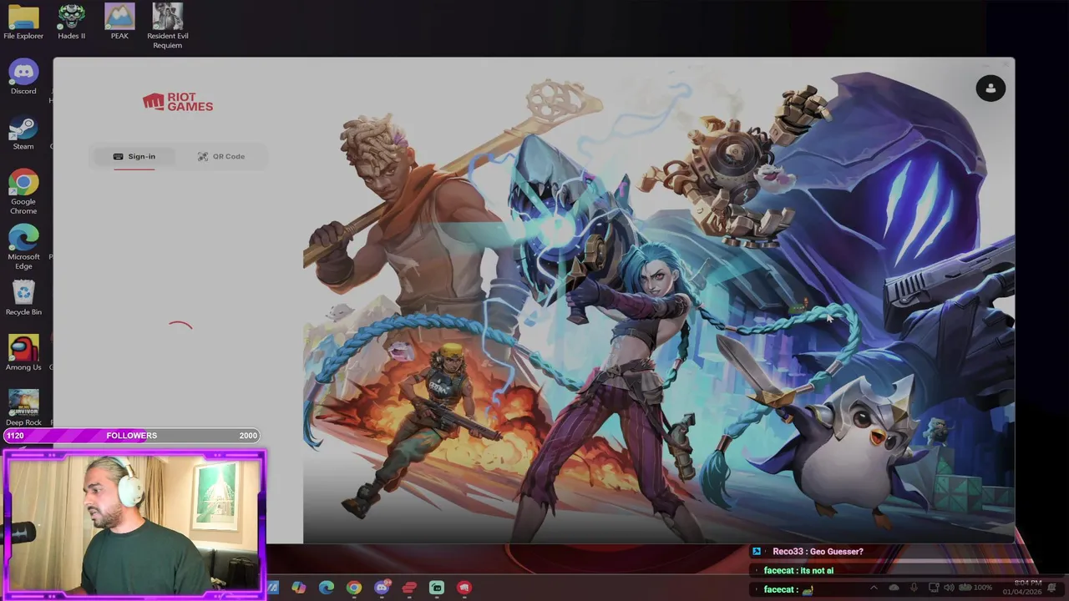The height and width of the screenshot is (601, 1069).
Task: Click the microphone tray icon
Action: (914, 588)
